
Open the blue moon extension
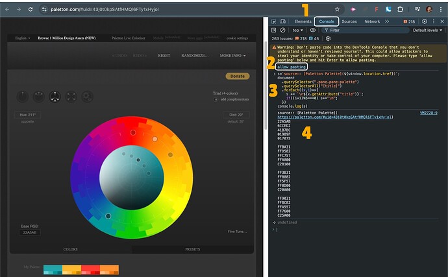pyautogui.click(x=388, y=10)
